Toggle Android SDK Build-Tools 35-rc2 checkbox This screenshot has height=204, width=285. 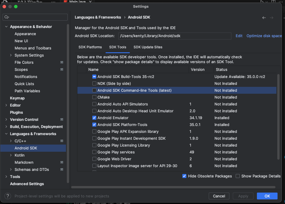[x=94, y=77]
